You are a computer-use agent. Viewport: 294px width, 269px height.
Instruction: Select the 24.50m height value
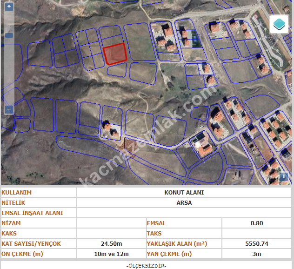coord(111,243)
